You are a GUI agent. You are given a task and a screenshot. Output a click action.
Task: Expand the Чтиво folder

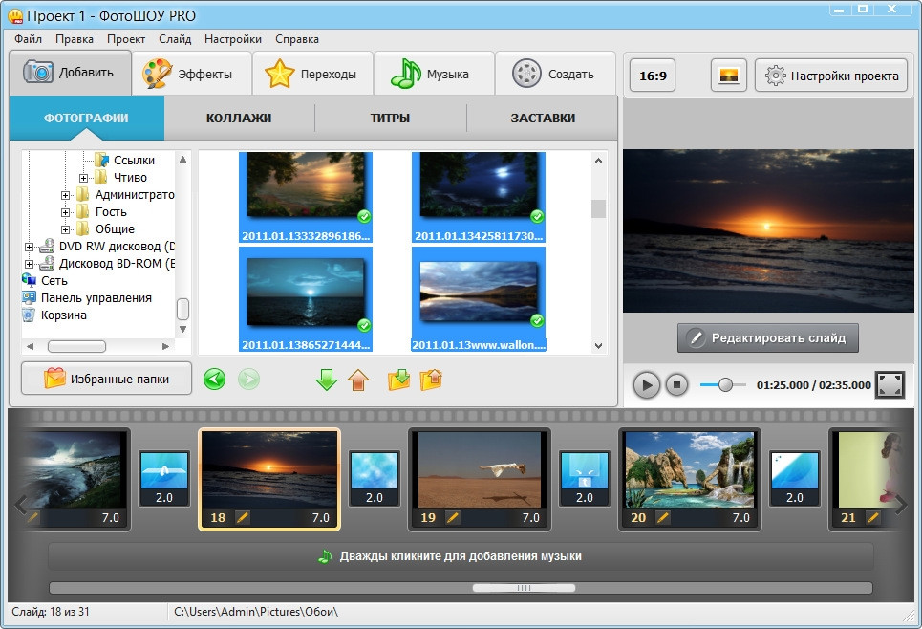[83, 178]
